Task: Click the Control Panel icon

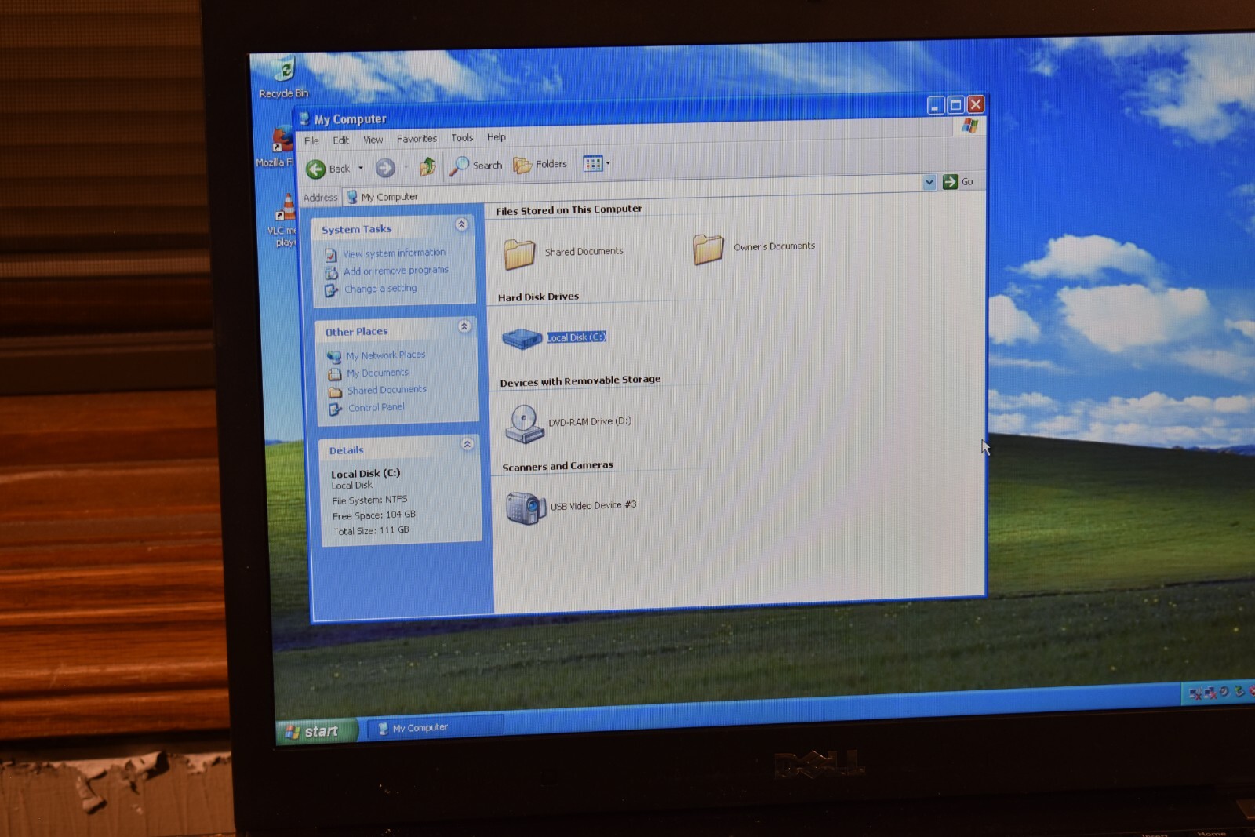Action: pyautogui.click(x=336, y=409)
